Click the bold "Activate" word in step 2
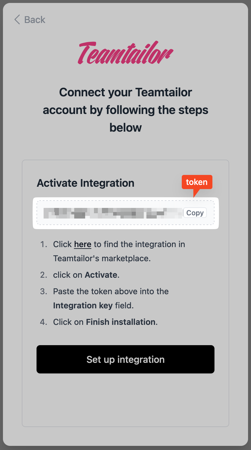The width and height of the screenshot is (251, 450). (x=101, y=275)
